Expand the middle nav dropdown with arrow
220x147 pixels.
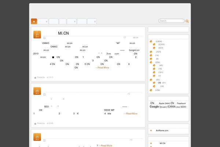[71, 21]
